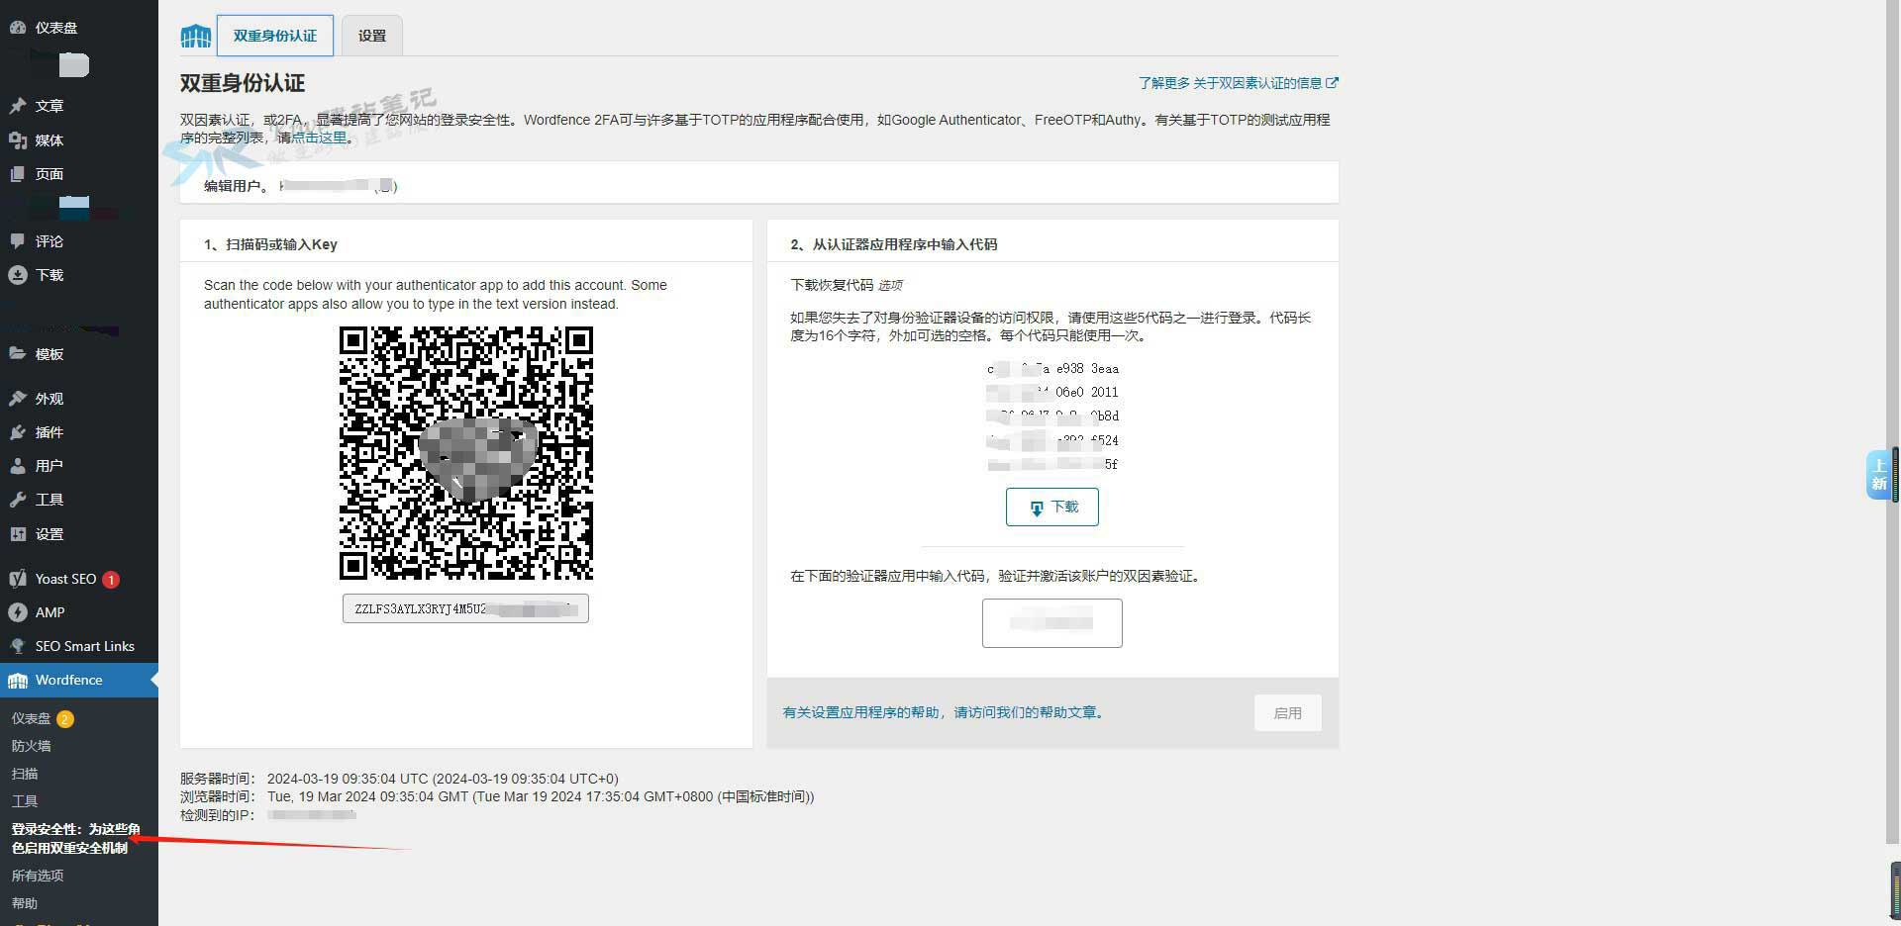Click the Wordfence logo beside the tabs
1901x926 pixels.
(x=196, y=37)
